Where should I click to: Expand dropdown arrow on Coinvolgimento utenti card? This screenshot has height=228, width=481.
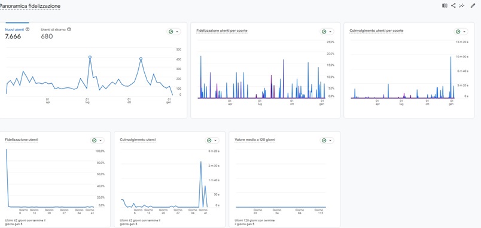pos(215,141)
